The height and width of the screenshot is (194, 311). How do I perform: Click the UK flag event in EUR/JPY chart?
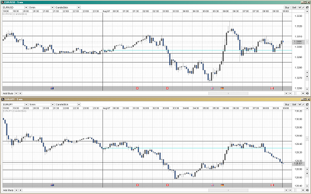(212, 185)
